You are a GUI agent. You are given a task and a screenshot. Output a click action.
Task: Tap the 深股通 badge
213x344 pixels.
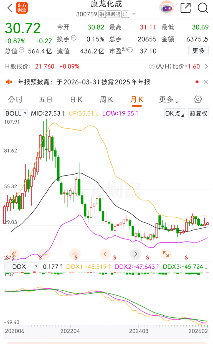click(113, 14)
